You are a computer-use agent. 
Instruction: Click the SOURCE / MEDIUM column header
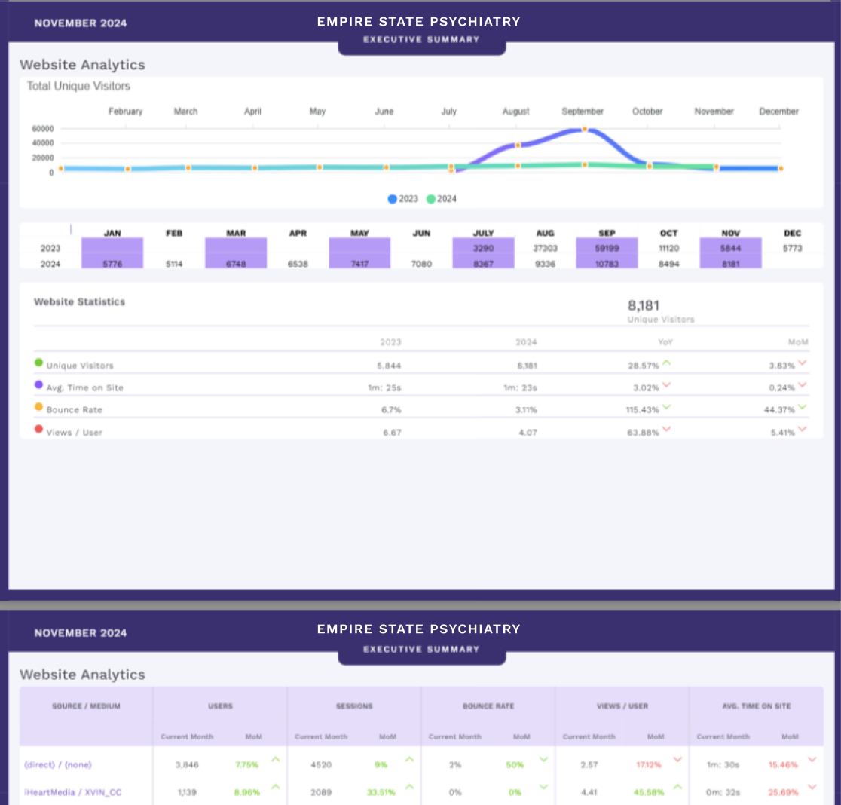(86, 706)
